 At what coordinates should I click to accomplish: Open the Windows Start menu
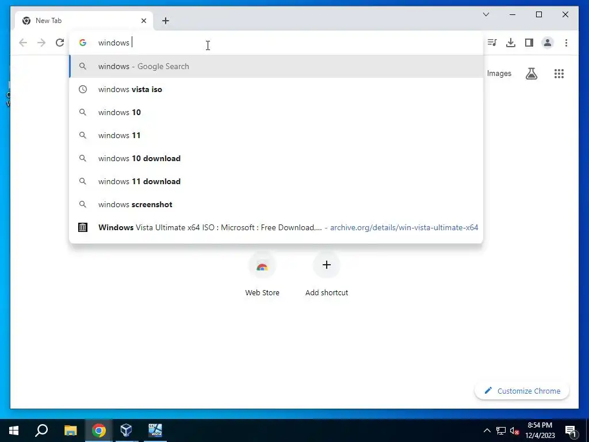(x=14, y=430)
